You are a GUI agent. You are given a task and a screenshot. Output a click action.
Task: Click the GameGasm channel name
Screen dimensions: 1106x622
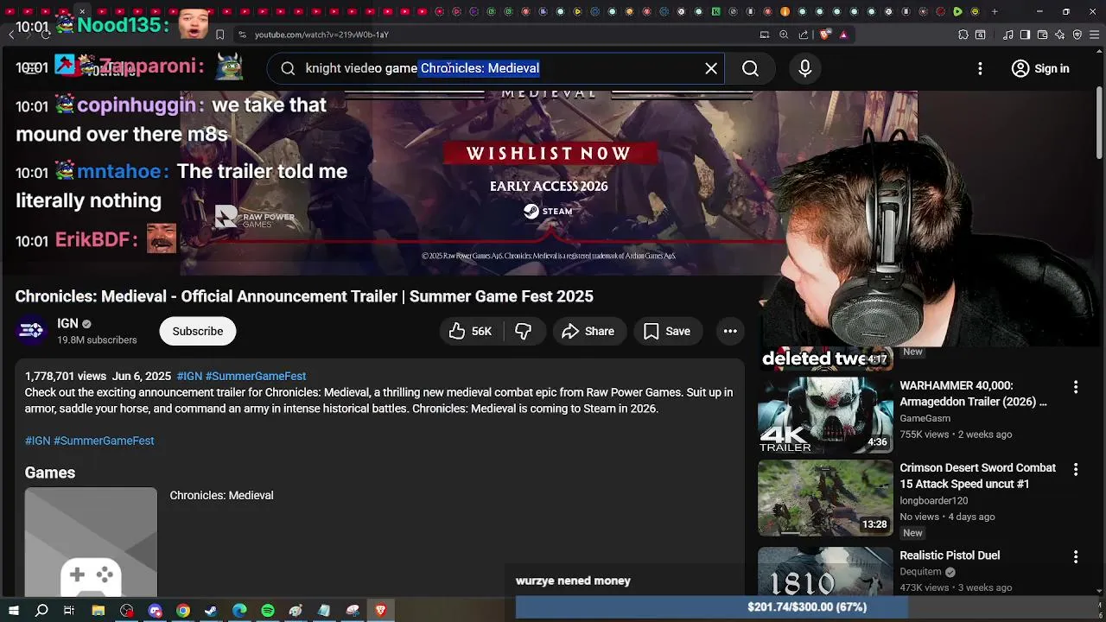click(x=925, y=418)
